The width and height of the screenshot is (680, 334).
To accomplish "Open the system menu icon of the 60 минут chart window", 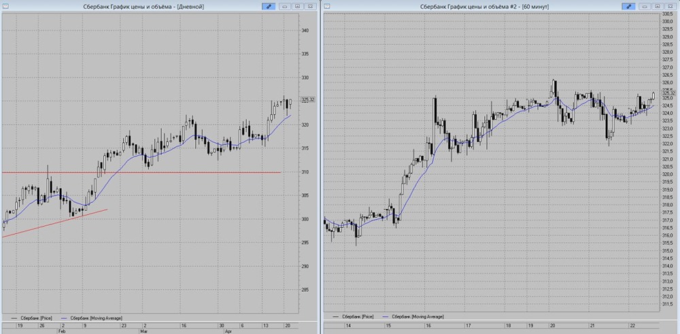I will click(x=328, y=6).
